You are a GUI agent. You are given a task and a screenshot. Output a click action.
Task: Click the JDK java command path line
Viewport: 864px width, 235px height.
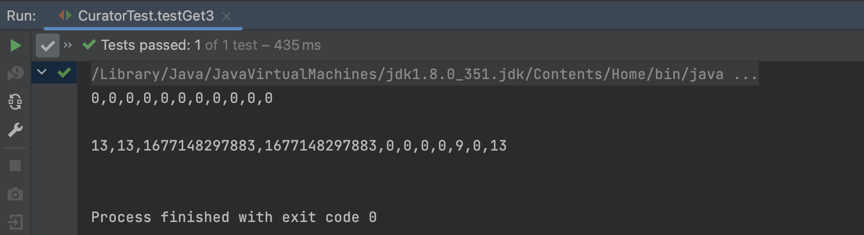coord(407,74)
